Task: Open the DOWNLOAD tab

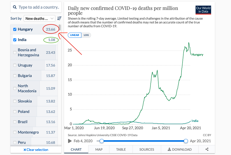Action: coord(180,149)
